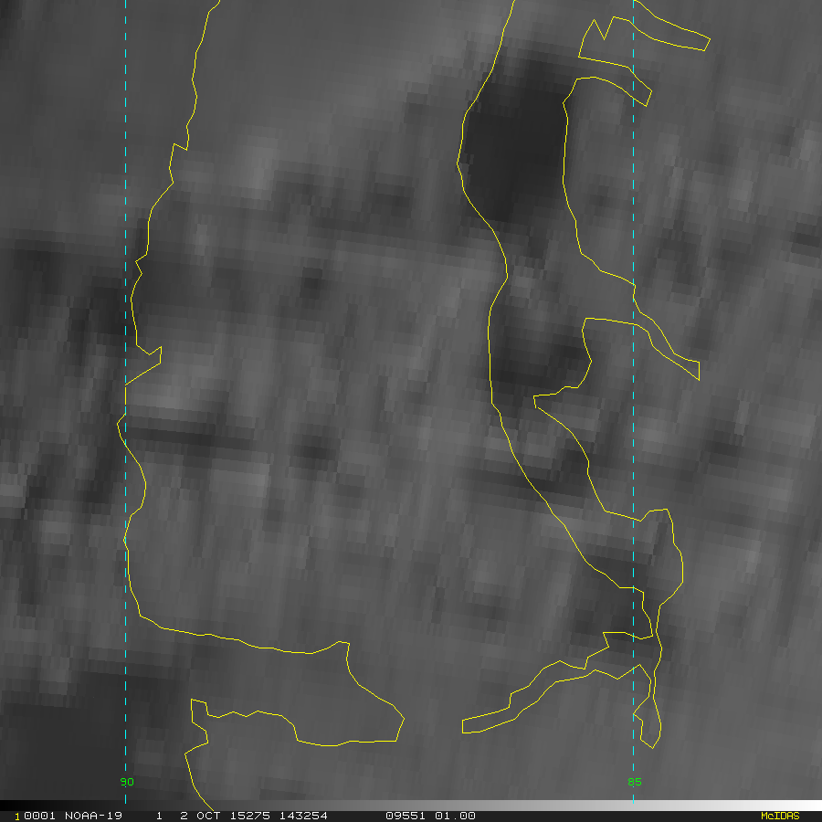Click the yellow McIDAS label
The width and height of the screenshot is (822, 822).
click(x=779, y=816)
